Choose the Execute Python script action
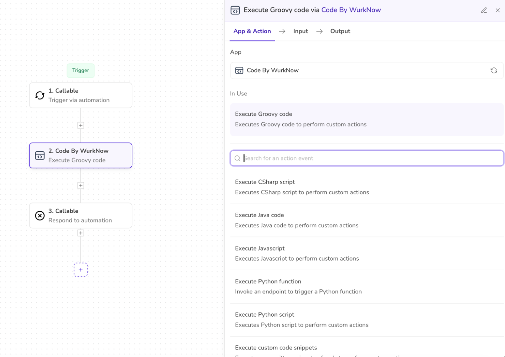 point(367,320)
